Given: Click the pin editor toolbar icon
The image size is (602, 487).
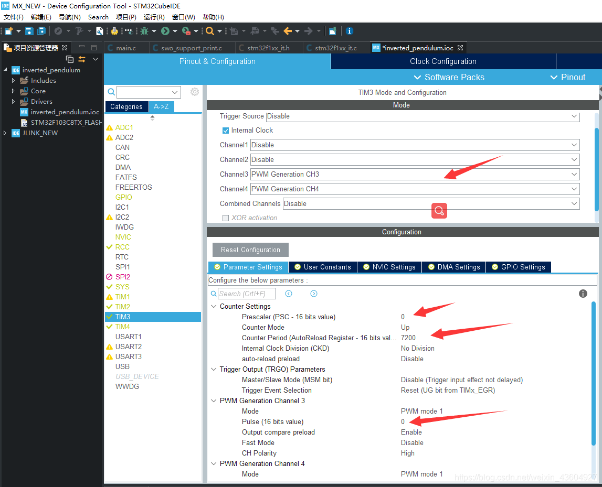Looking at the screenshot, I should coord(332,31).
